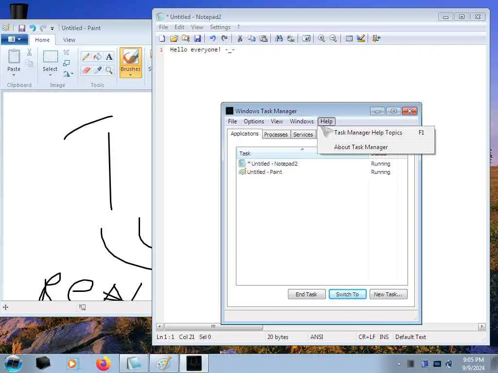Expand the Select dropdown arrow in Paint

[x=50, y=75]
